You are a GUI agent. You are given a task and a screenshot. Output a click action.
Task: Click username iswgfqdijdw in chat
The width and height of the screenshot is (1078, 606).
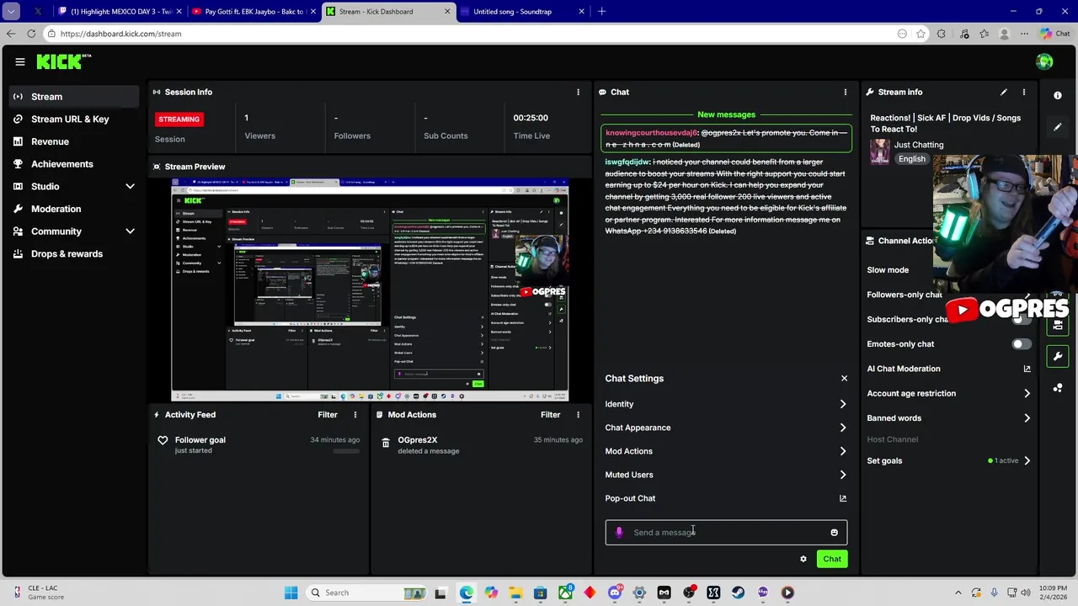627,162
